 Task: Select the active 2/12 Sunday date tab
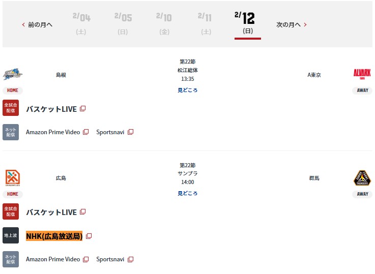coord(248,23)
